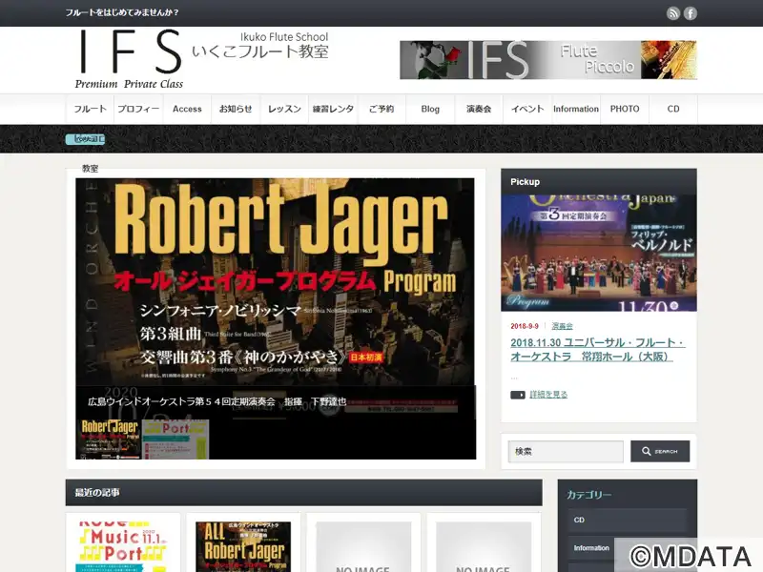763x572 pixels.
Task: Click the 詳細を見る link
Action: click(x=548, y=395)
